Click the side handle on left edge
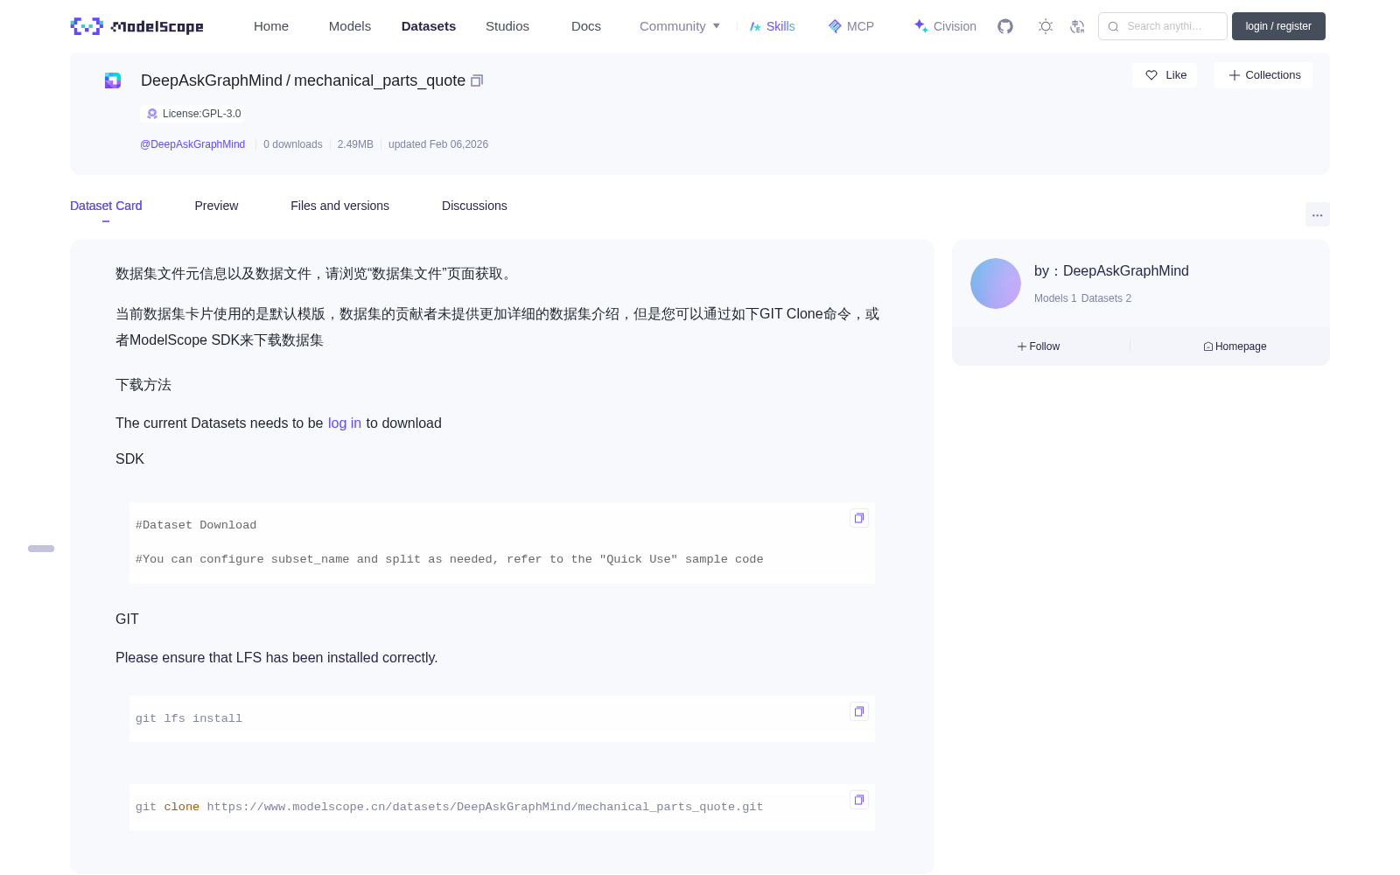This screenshot has height=875, width=1400. 41,549
